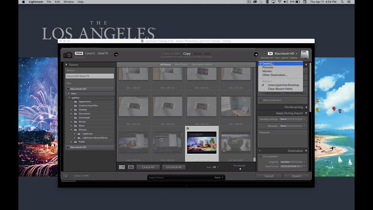Switch to loupe view
The height and width of the screenshot is (210, 373).
131,167
